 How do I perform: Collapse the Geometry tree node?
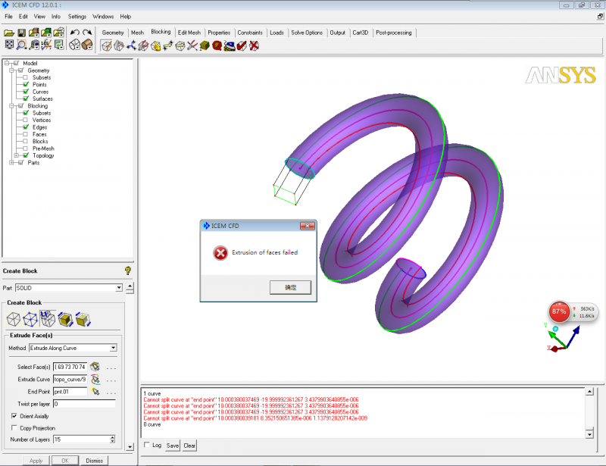tap(11, 70)
